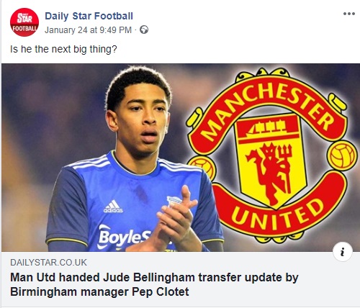Click the circular info 'i' icon on image
This screenshot has width=360, height=308.
point(343,252)
